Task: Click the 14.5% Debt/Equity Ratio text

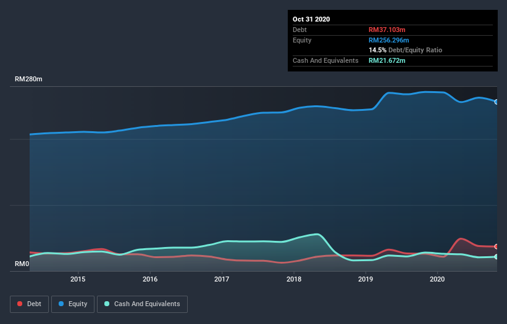Action: pos(406,50)
